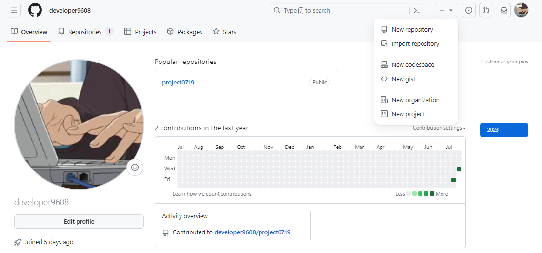Open the hamburger navigation menu
The image size is (542, 253).
(x=14, y=10)
